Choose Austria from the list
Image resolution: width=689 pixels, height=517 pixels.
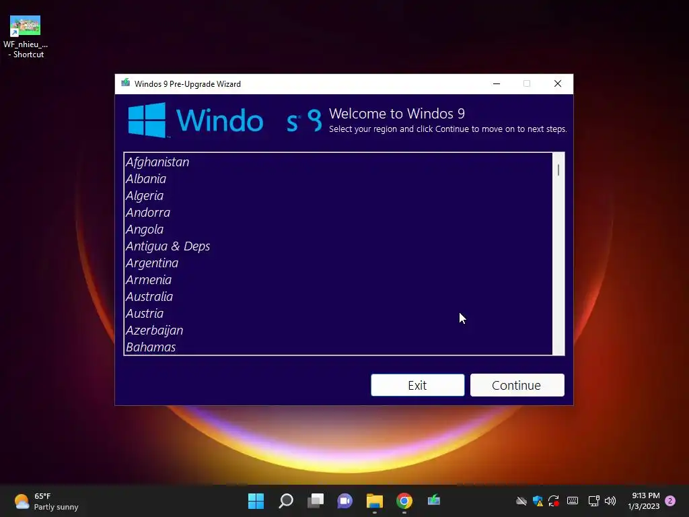[338, 314]
